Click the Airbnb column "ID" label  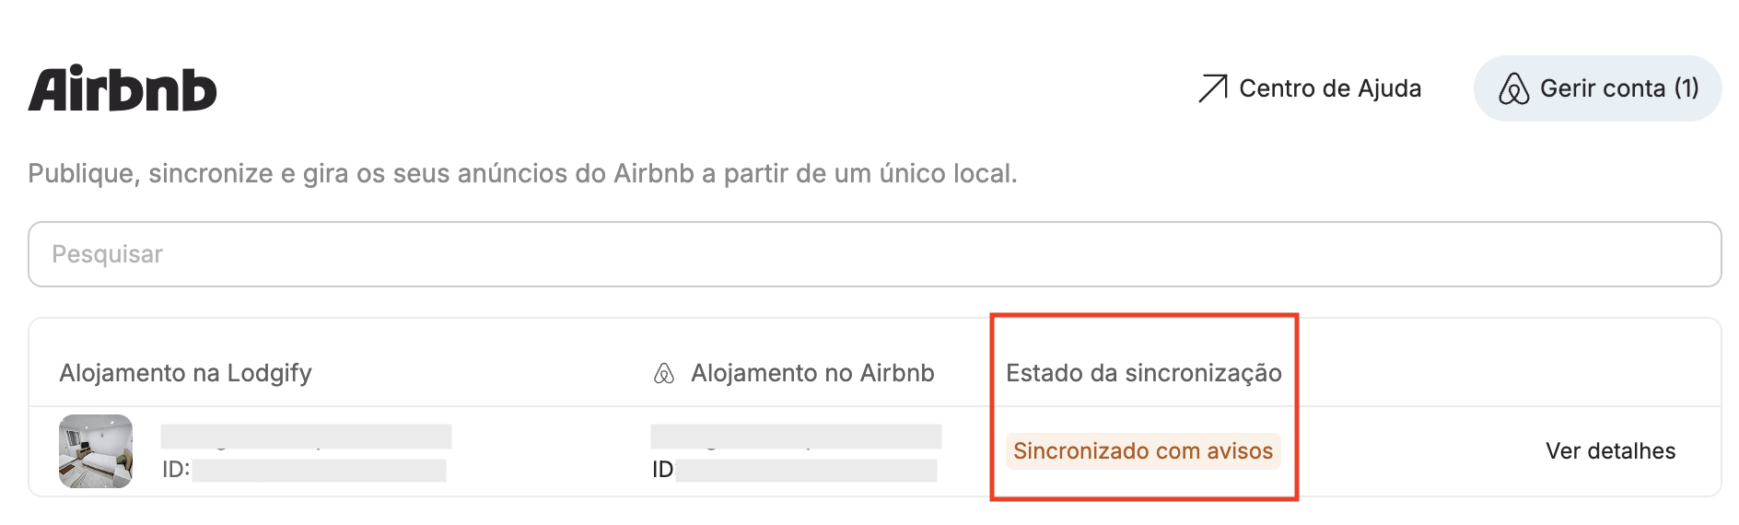pos(662,470)
